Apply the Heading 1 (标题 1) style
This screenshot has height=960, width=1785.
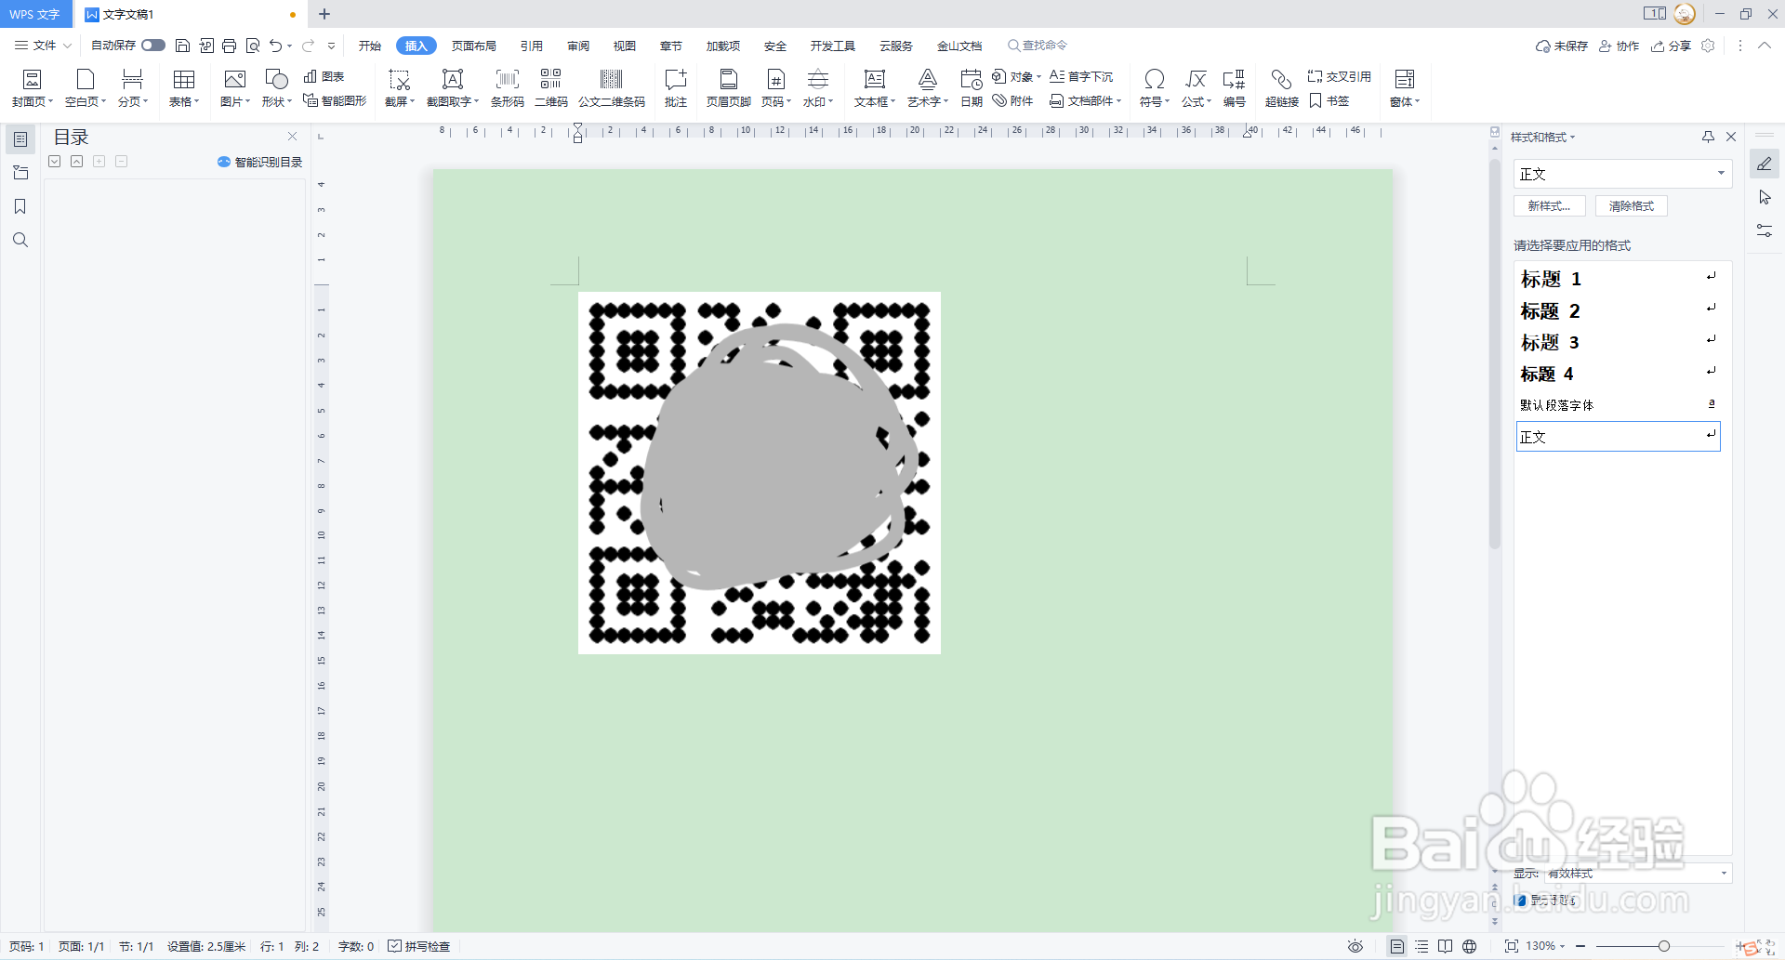1618,278
